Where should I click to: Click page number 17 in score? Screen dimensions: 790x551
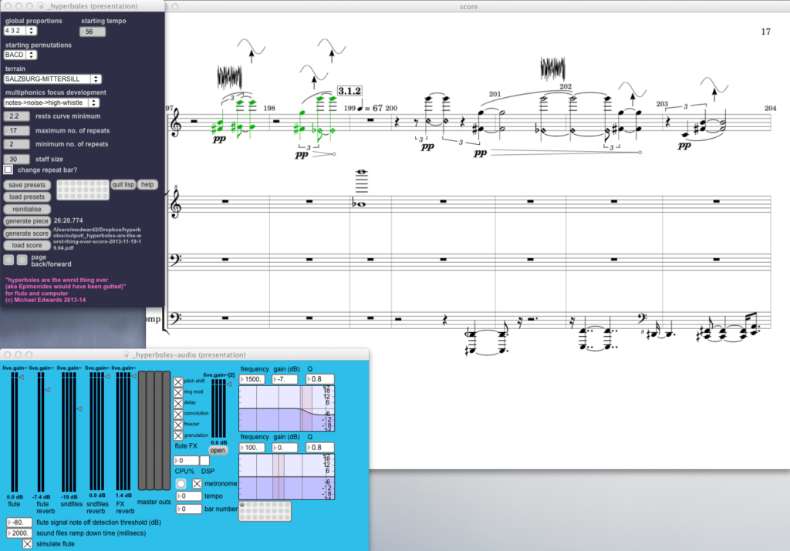tap(765, 32)
